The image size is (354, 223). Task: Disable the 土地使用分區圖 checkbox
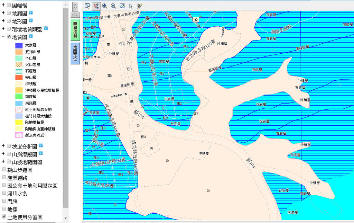coord(4,217)
